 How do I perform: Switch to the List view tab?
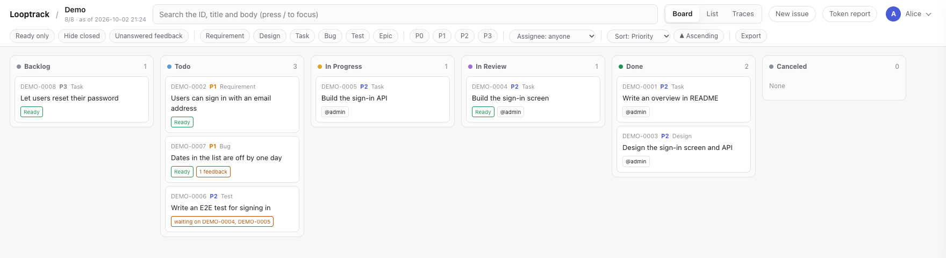(x=712, y=14)
